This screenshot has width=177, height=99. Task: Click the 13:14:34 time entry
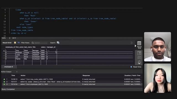pyautogui.click(x=14, y=84)
